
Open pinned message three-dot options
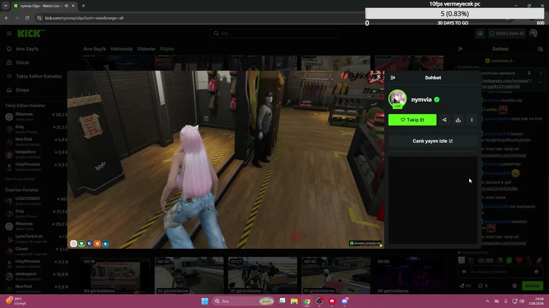point(540,74)
